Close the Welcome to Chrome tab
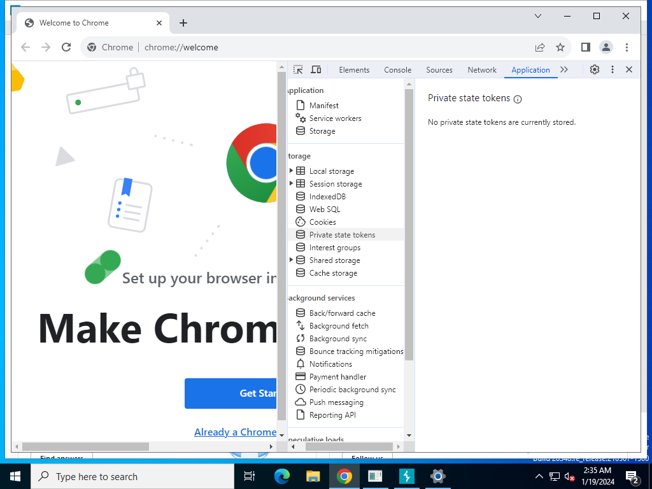This screenshot has height=489, width=652. pyautogui.click(x=159, y=23)
